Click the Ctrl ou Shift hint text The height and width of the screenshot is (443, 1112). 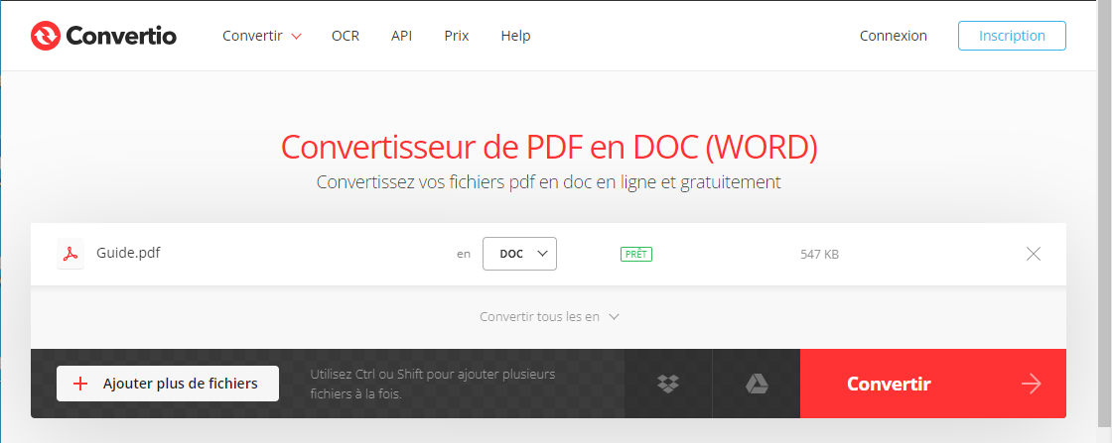[433, 384]
